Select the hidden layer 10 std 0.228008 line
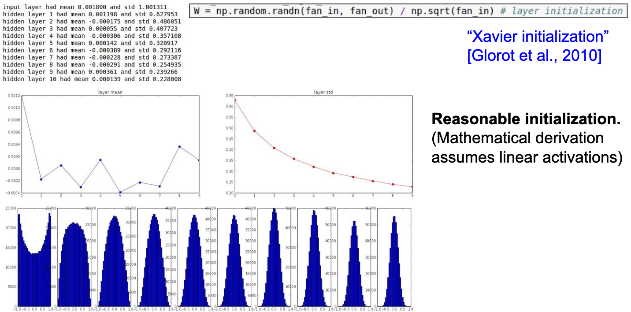The height and width of the screenshot is (312, 631). [x=92, y=79]
